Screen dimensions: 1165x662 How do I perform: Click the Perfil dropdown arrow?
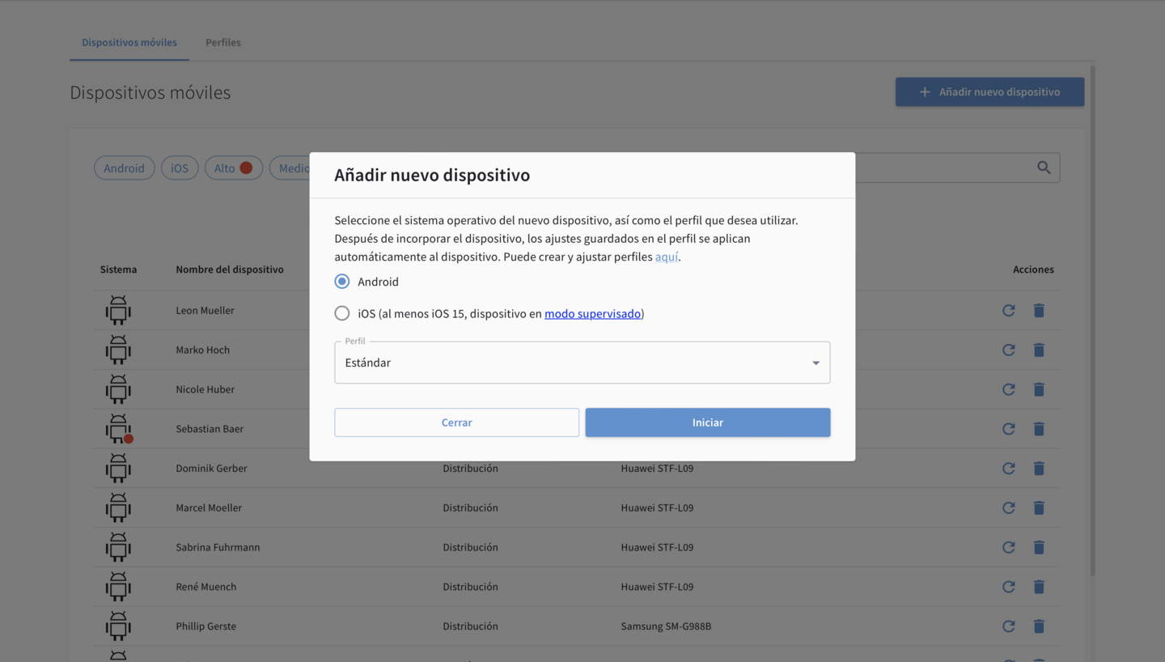(815, 363)
